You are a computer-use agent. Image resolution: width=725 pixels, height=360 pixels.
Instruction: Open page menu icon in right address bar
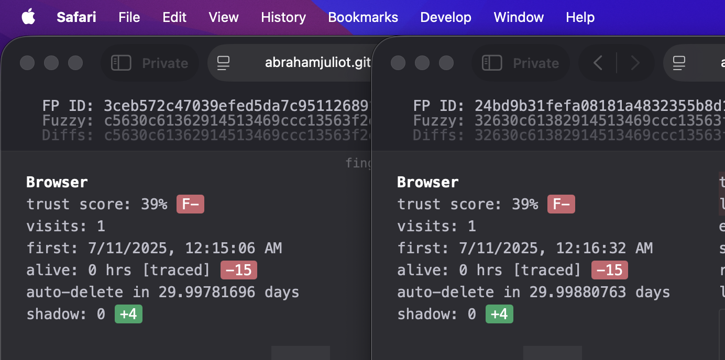pos(679,63)
